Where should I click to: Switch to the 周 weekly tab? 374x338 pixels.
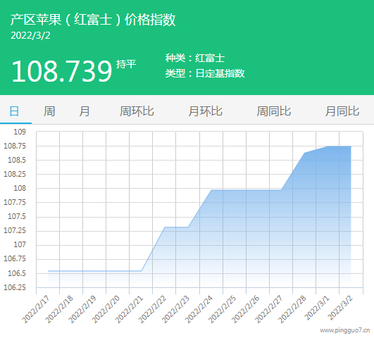click(x=49, y=111)
